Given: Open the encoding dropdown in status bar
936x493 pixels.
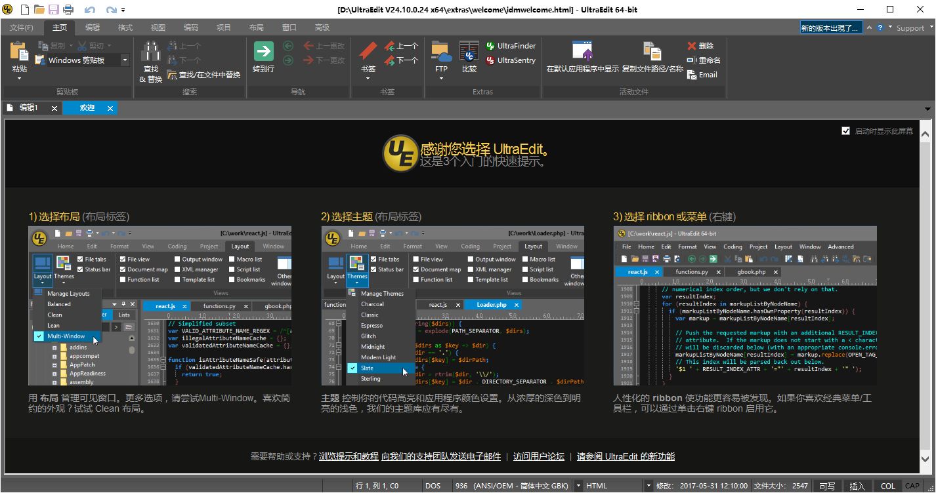Looking at the screenshot, I should (x=578, y=486).
